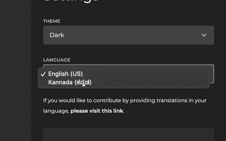Click the LANGUAGE field label
Image resolution: width=226 pixels, height=141 pixels.
tap(56, 60)
